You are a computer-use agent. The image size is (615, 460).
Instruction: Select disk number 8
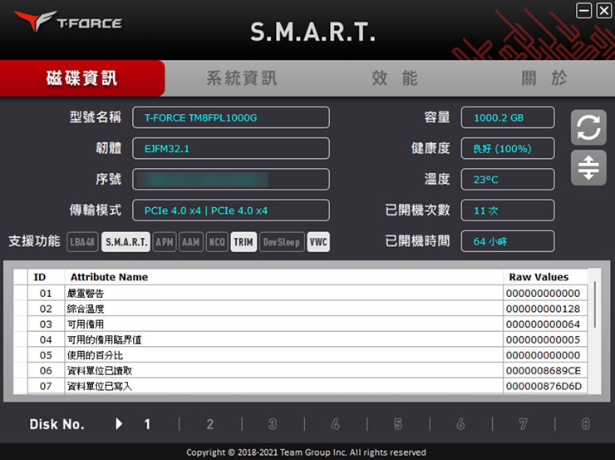tap(586, 424)
